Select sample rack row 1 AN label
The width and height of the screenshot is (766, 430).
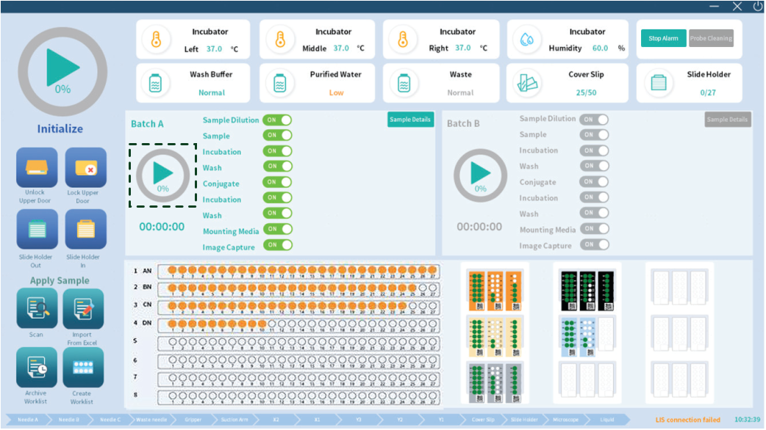tap(147, 271)
